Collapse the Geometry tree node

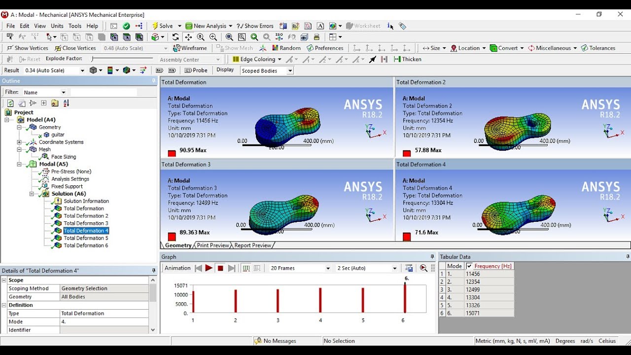click(x=20, y=127)
